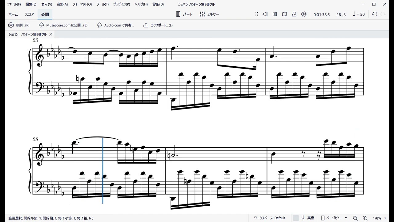Publish to MuseScore.com
The image size is (394, 222).
coord(63,25)
